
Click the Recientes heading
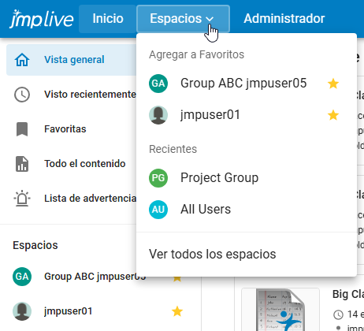(x=173, y=149)
